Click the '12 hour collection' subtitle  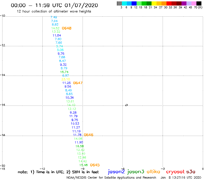pos(54,11)
